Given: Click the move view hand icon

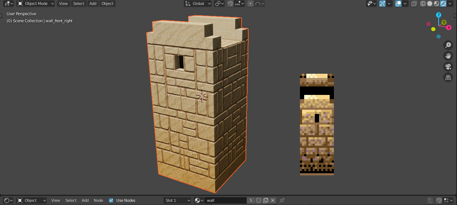Looking at the screenshot, I should [448, 56].
